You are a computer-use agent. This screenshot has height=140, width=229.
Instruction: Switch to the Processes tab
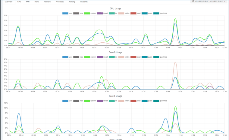point(60,2)
